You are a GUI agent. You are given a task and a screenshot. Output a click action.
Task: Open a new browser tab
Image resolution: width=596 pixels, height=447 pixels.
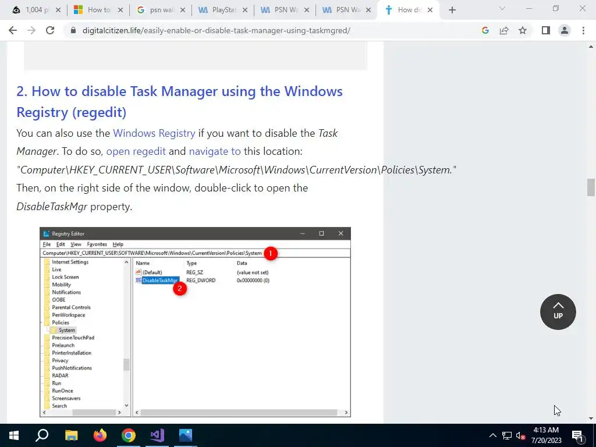click(x=452, y=10)
